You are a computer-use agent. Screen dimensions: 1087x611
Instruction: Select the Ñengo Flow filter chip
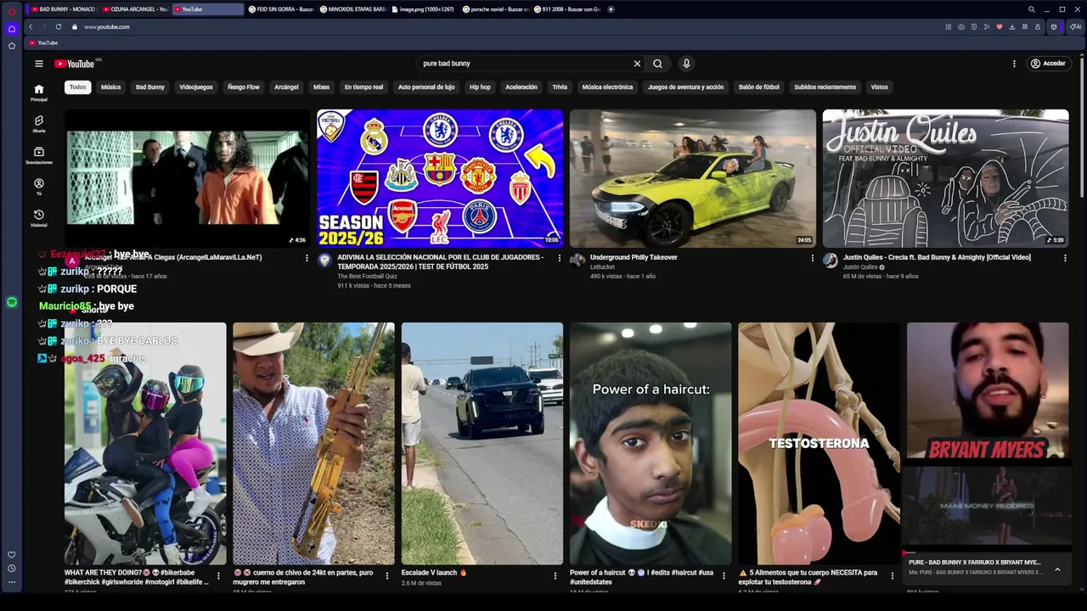point(244,87)
